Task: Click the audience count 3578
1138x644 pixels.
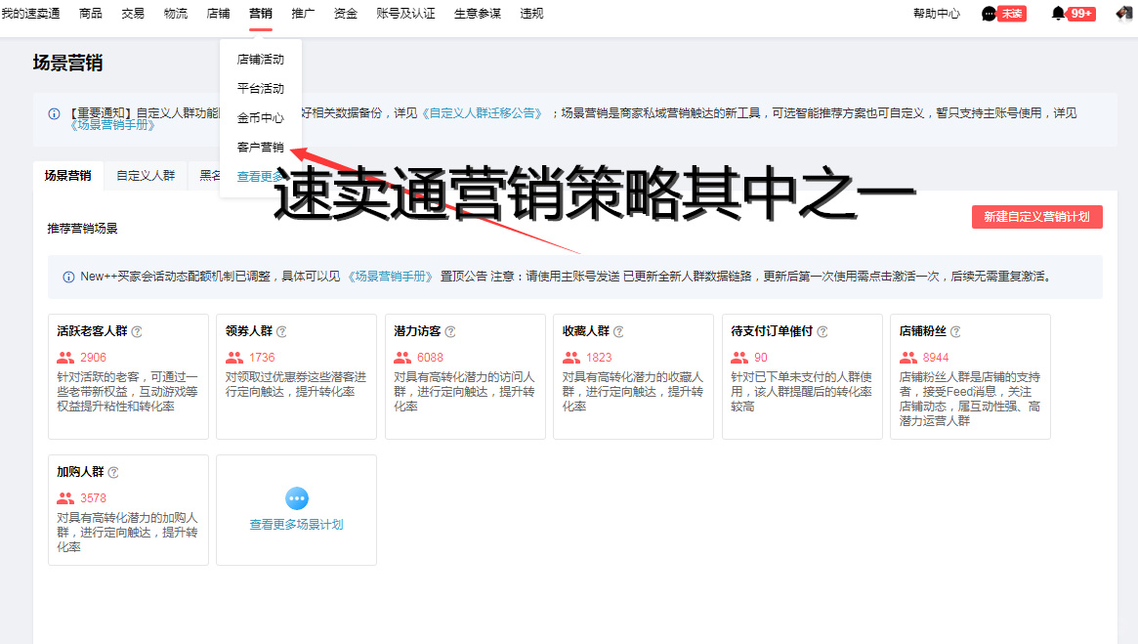Action: click(93, 498)
